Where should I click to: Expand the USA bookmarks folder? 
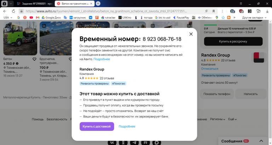(8, 17)
